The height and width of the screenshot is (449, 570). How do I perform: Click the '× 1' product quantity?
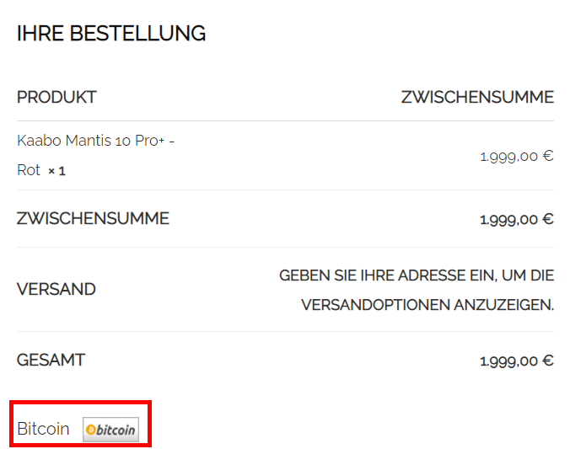pos(56,171)
